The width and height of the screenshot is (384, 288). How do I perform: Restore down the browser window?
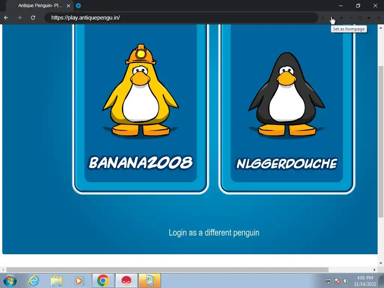(358, 6)
